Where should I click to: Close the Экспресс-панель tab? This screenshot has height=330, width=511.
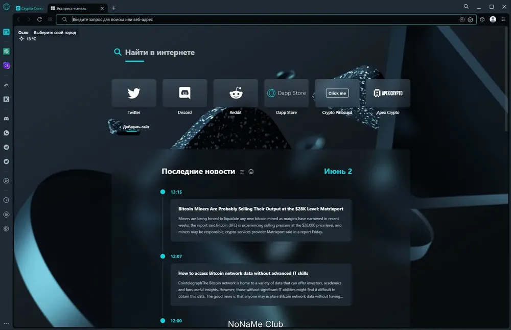tap(102, 8)
